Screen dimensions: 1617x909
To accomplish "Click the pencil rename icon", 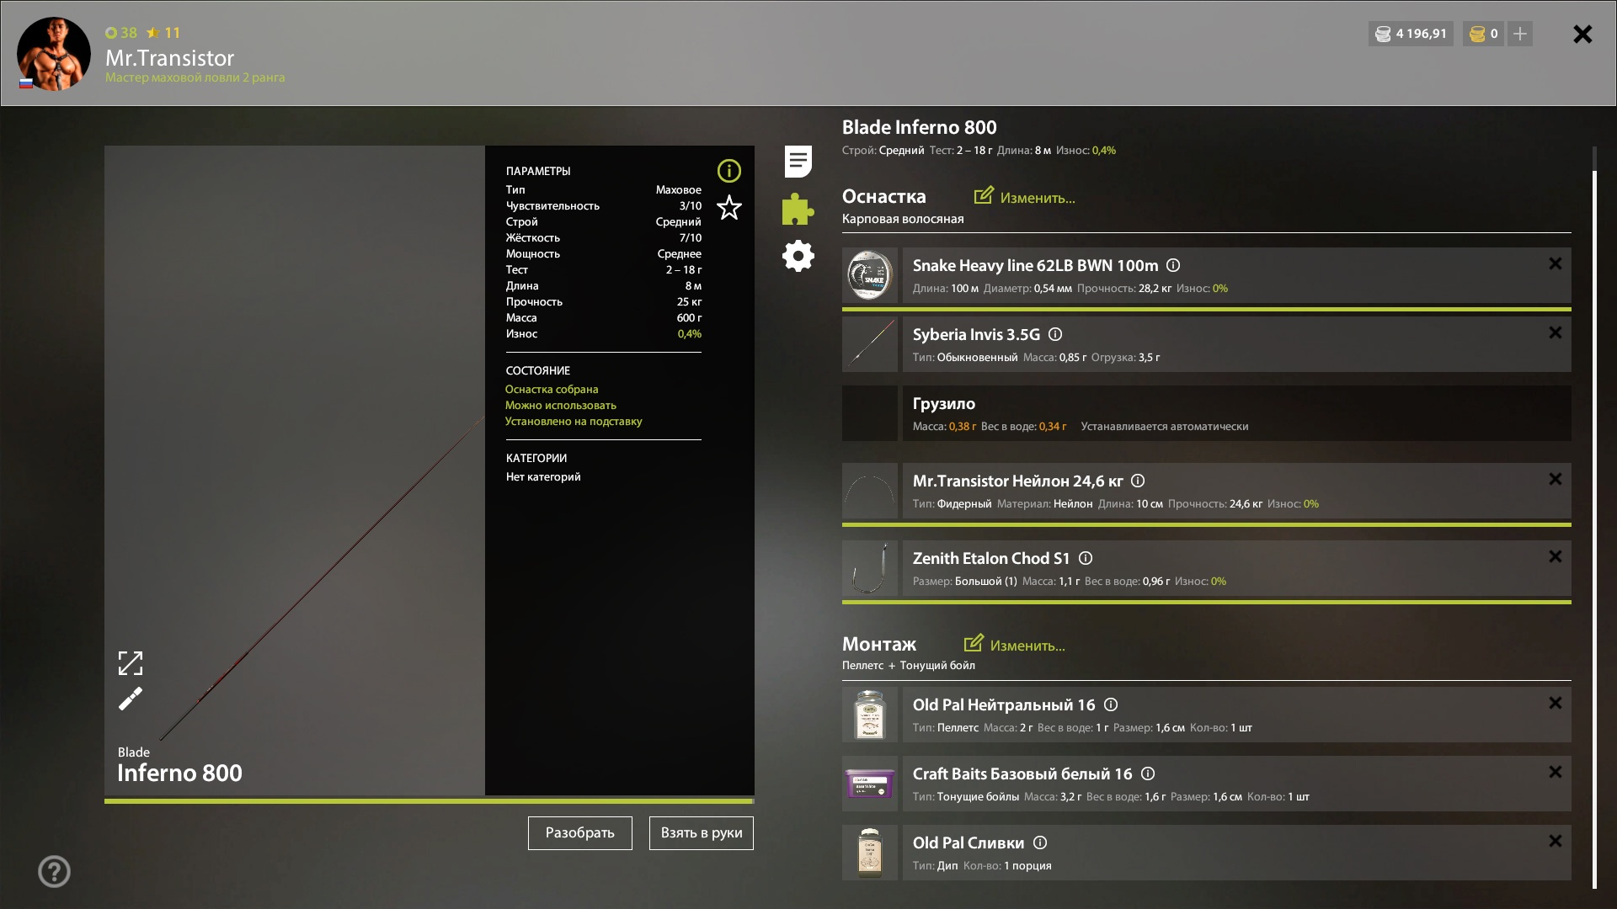I will pos(131,699).
